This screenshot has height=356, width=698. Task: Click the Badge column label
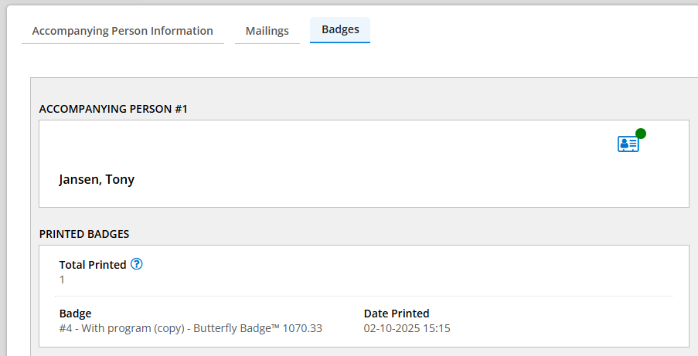pyautogui.click(x=75, y=314)
